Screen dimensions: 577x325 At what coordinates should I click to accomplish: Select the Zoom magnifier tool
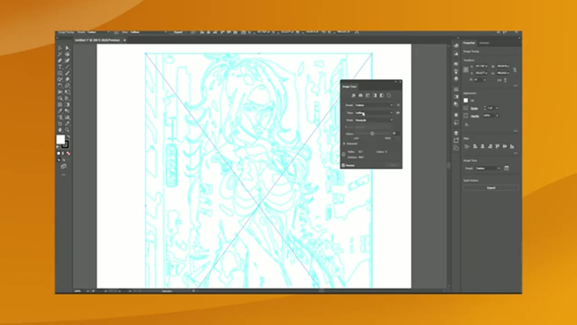click(67, 130)
